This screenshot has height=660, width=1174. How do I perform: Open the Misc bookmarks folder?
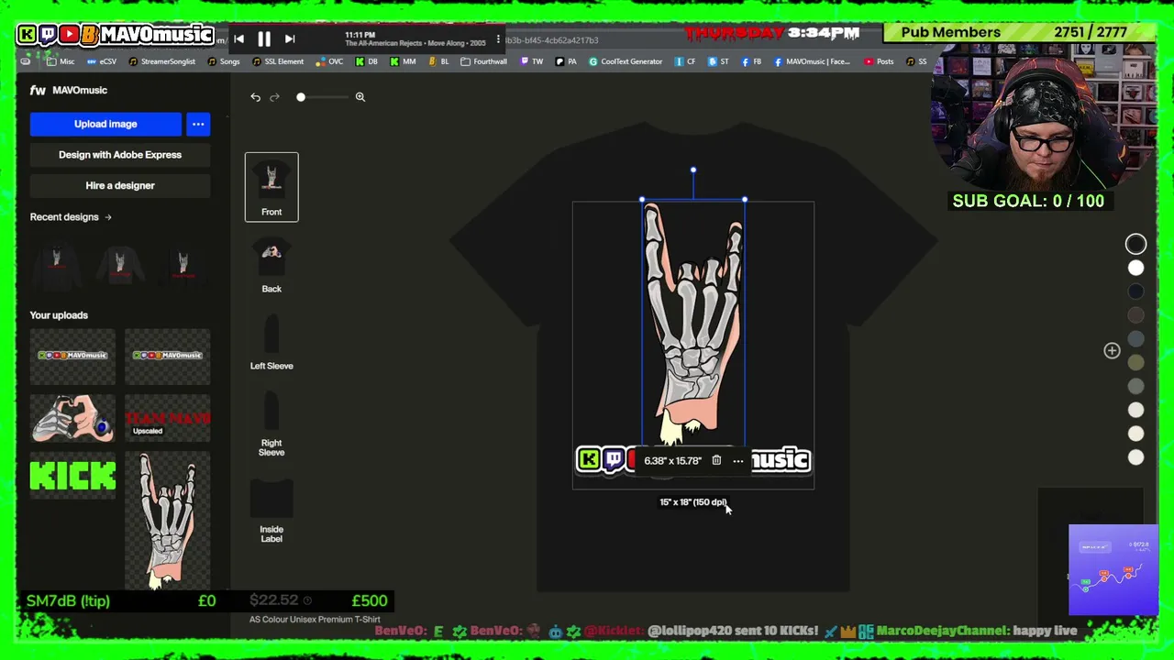pos(61,61)
